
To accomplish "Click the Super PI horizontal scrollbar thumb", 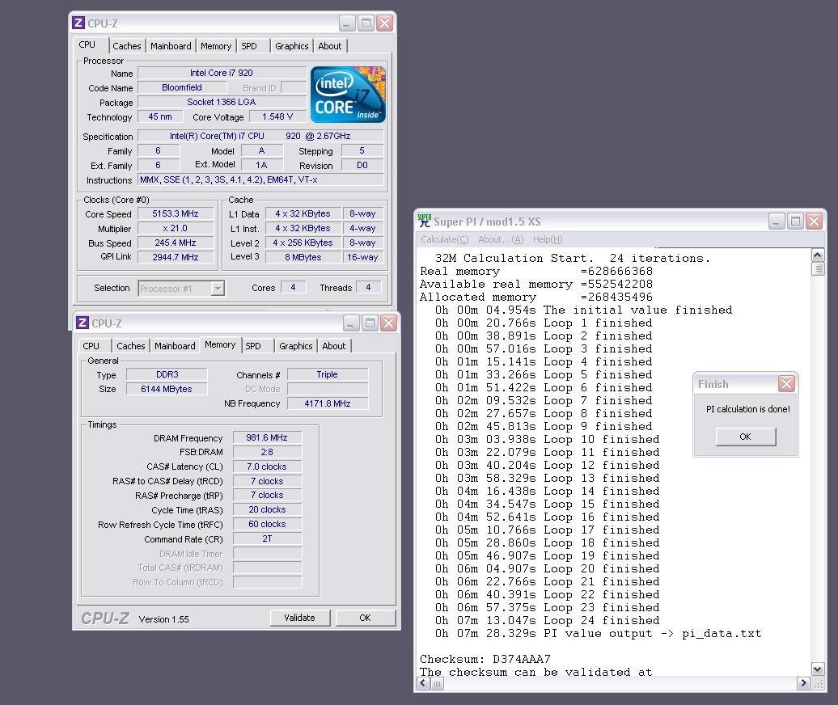I will pos(437,683).
